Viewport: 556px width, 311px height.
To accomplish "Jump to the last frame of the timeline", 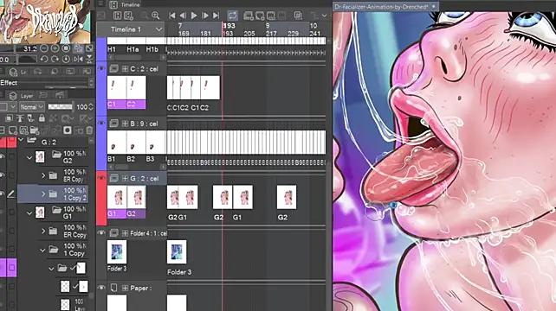I will [216, 16].
